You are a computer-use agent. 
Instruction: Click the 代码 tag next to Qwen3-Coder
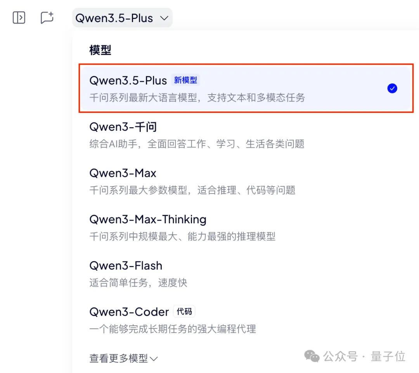pyautogui.click(x=184, y=311)
